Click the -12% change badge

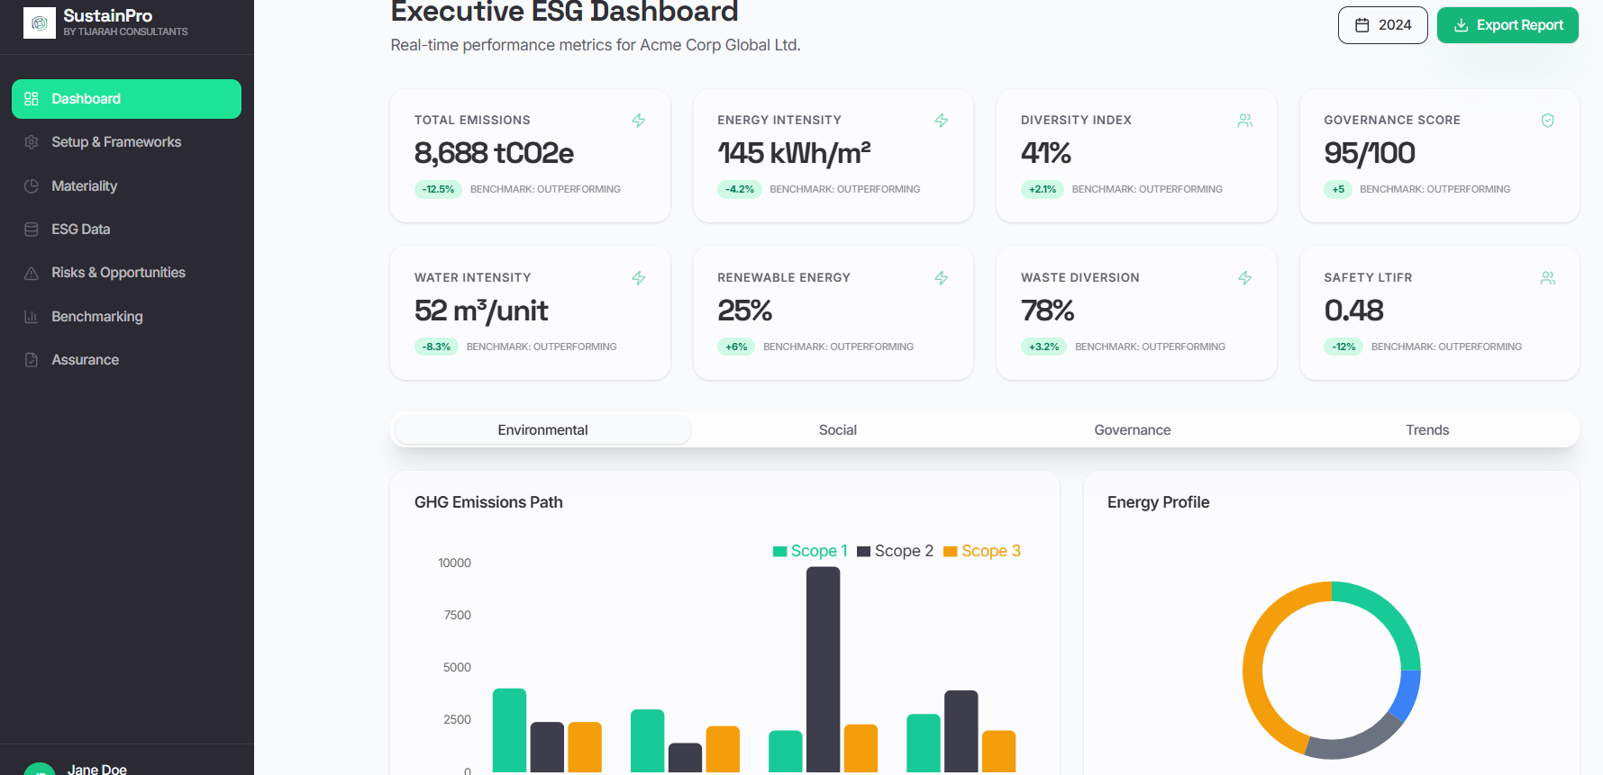click(x=1343, y=347)
